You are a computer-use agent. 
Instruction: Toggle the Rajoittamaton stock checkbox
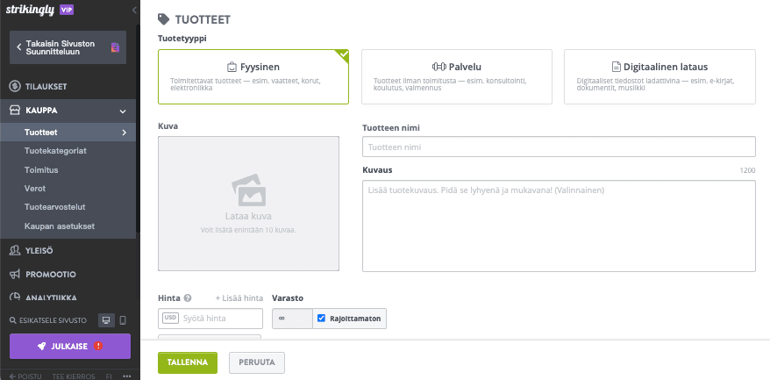tap(322, 319)
